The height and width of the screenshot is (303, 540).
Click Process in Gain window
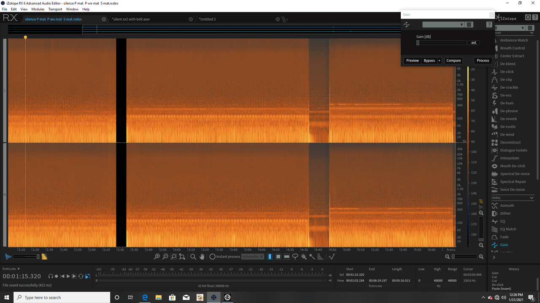483,61
